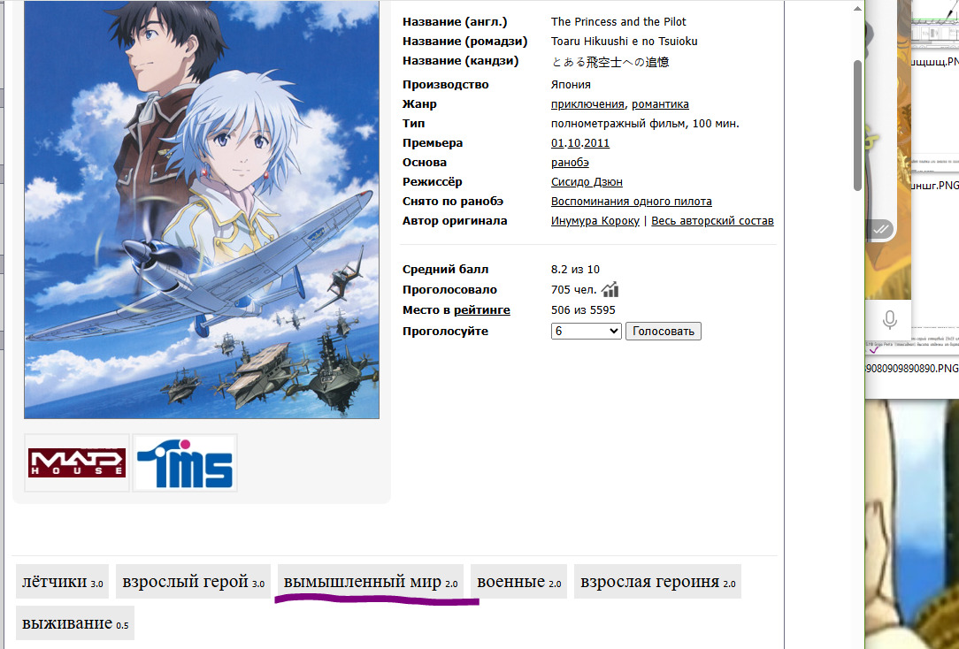Click the premiere date 01.10.2011 link
959x649 pixels.
[579, 143]
